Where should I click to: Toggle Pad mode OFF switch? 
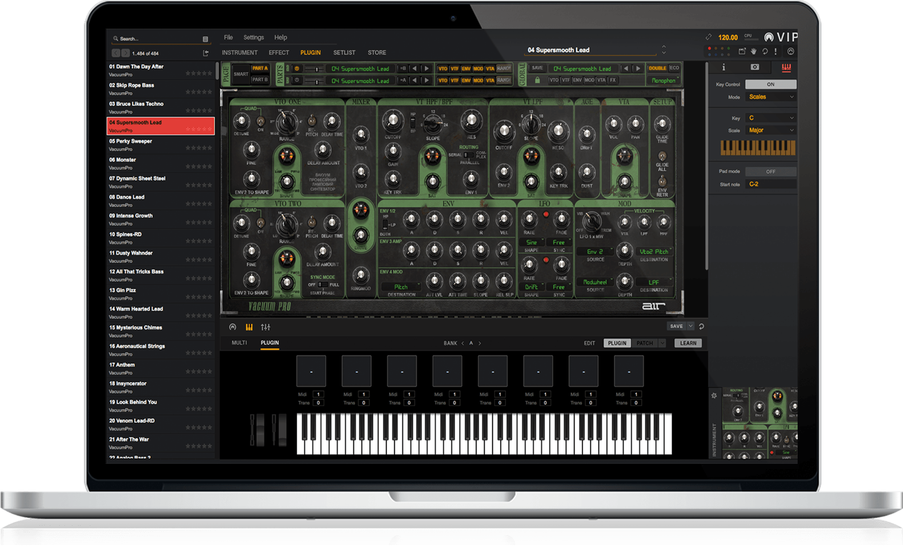click(770, 172)
